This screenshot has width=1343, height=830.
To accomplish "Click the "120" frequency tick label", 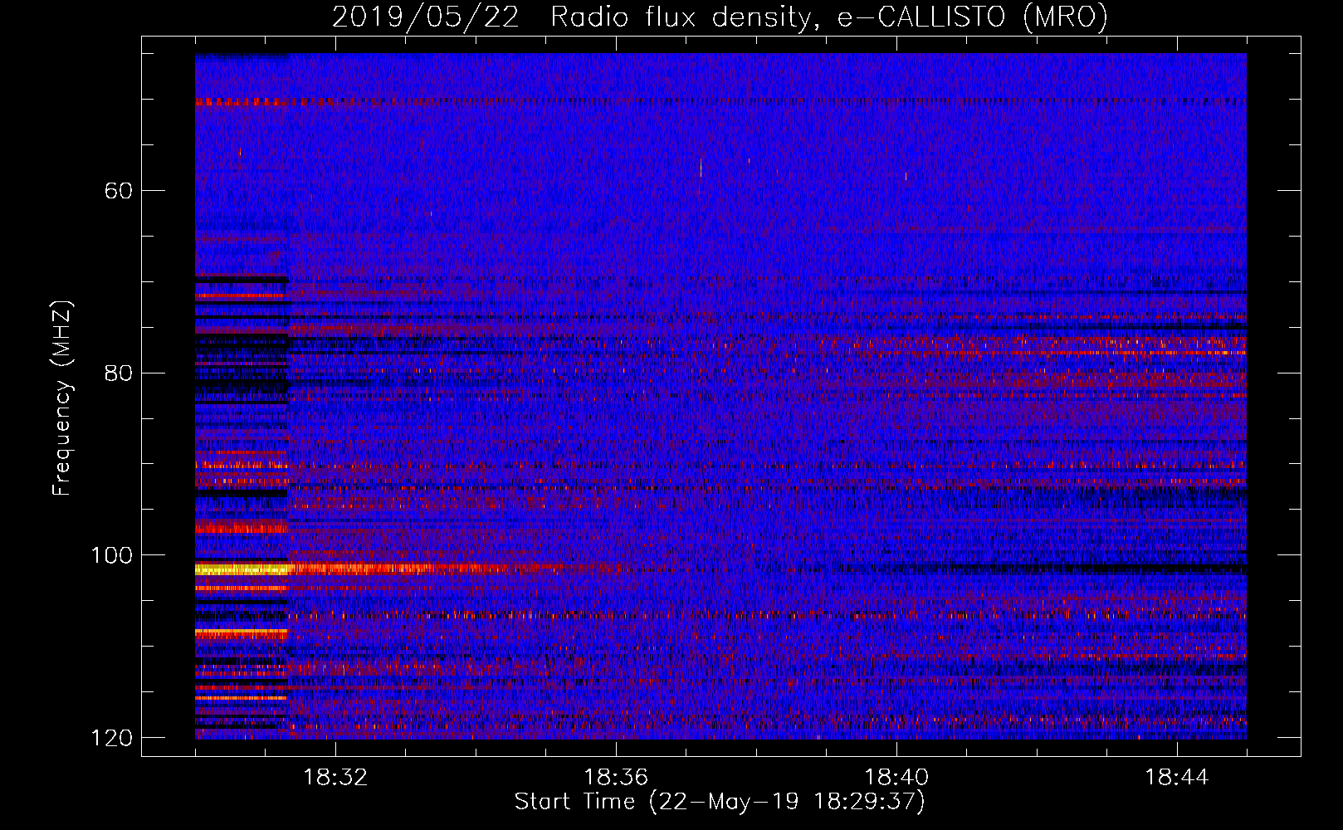I will (x=111, y=738).
